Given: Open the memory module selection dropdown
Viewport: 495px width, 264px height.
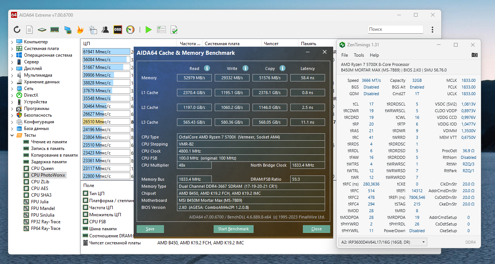Looking at the screenshot, I should (382, 242).
